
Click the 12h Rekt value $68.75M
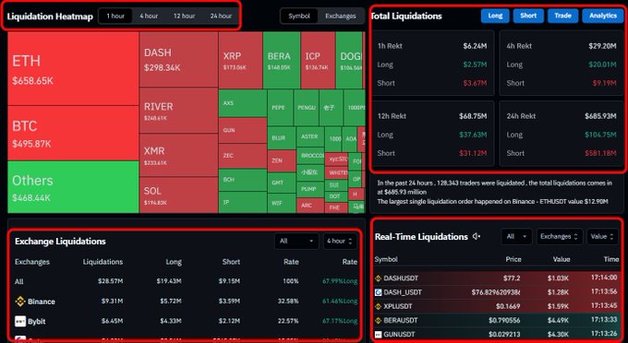coord(473,116)
